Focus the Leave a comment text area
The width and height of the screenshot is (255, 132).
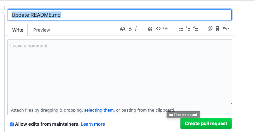pyautogui.click(x=119, y=72)
